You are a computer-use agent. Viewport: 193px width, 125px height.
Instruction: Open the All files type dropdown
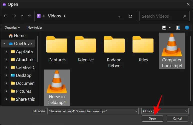165,111
